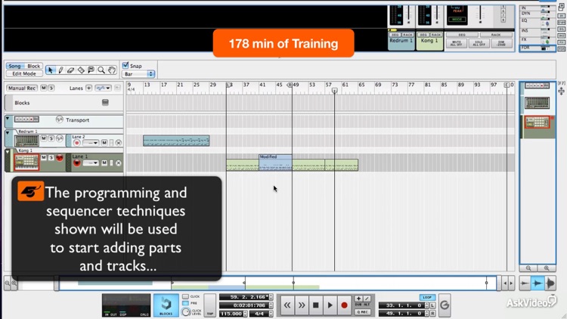Image resolution: width=567 pixels, height=319 pixels.
Task: Click Mute All Off in mixer
Action: tap(457, 43)
